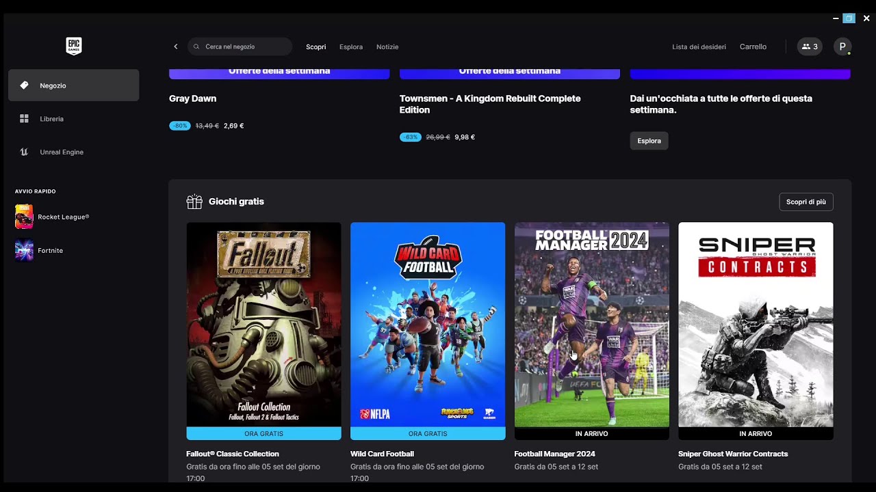Click Dai un'occhiata a tutte le offerte text

(x=721, y=104)
